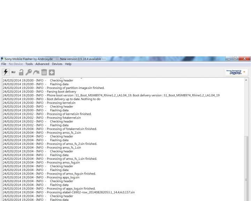Screen dimensions: 251x201
Task: Open the Devices menu
Action: pyautogui.click(x=57, y=64)
